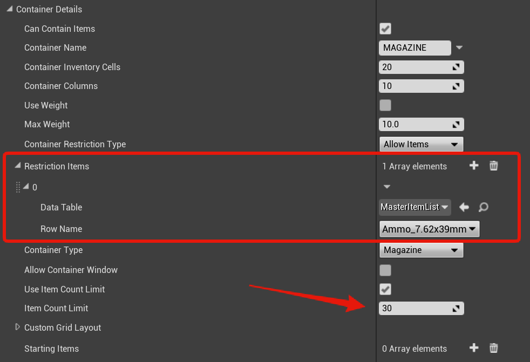Select the Data Table property label
The image size is (530, 362).
click(61, 207)
